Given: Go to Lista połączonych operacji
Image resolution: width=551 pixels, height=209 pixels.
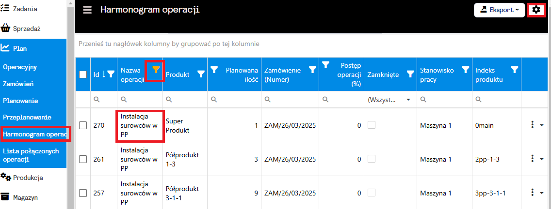Looking at the screenshot, I should tap(31, 155).
